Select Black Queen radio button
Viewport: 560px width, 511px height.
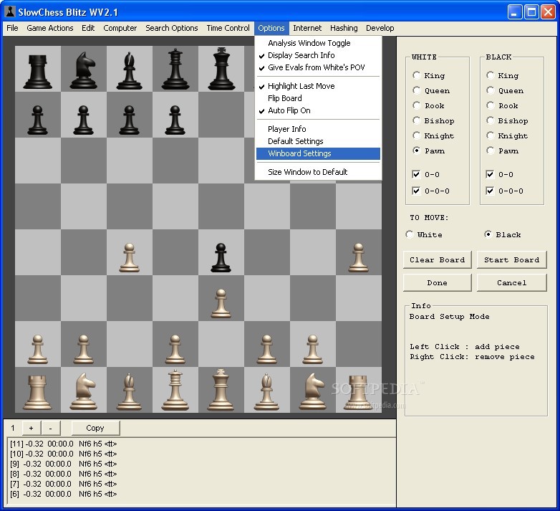(x=491, y=90)
